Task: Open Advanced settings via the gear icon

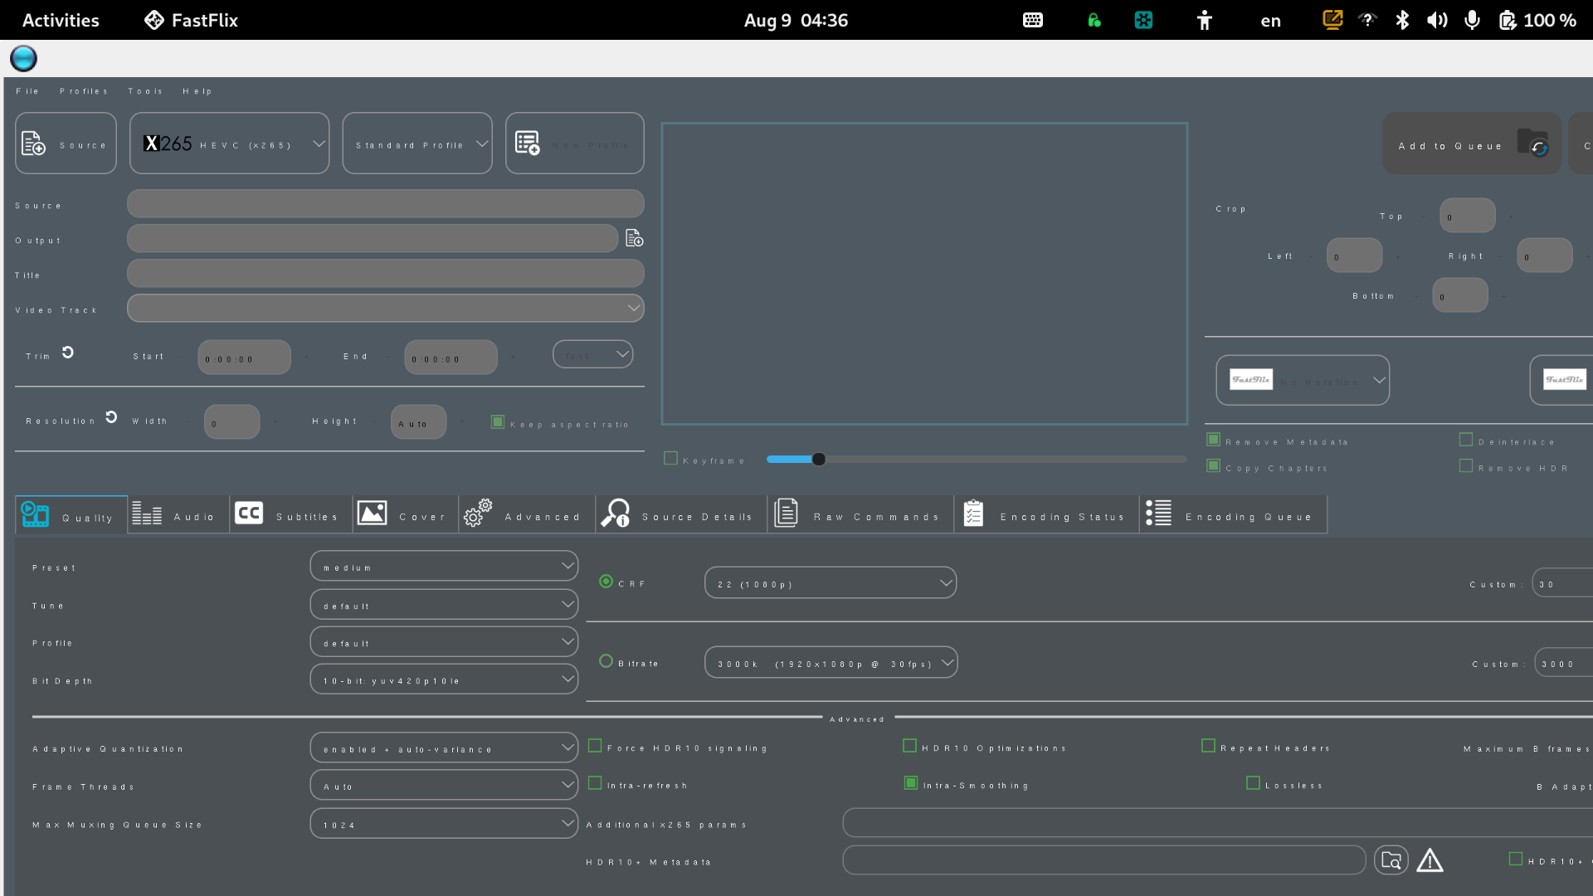Action: [476, 514]
